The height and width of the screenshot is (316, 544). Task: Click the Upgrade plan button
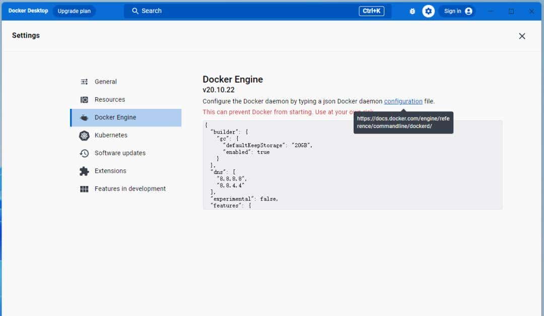coord(74,11)
